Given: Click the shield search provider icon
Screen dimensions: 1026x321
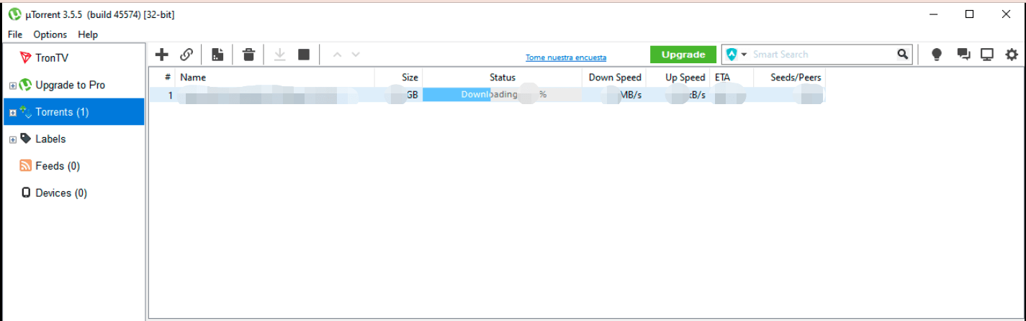Looking at the screenshot, I should click(x=732, y=55).
